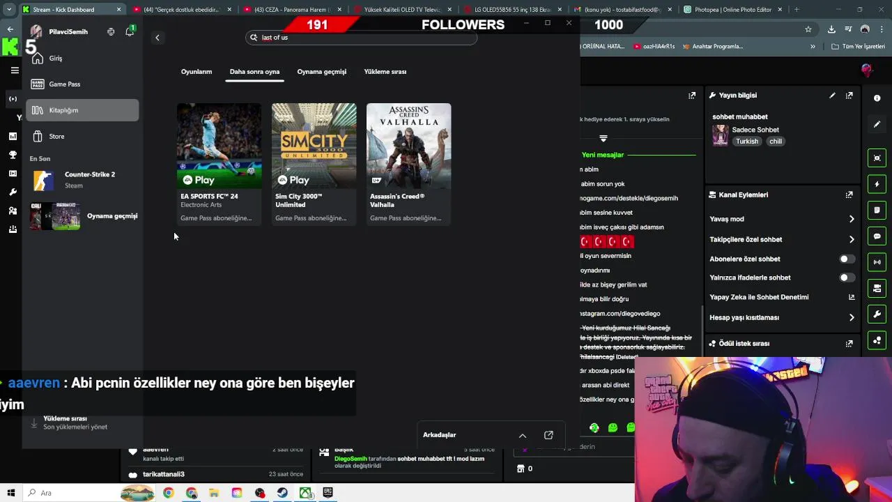Expand hidden bookmarks with double chevron
The width and height of the screenshot is (892, 502).
point(813,47)
